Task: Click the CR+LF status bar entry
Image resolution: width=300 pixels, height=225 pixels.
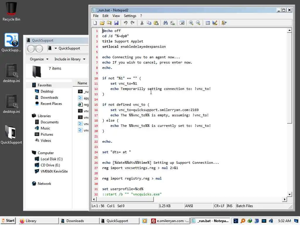Action: [x=219, y=206]
